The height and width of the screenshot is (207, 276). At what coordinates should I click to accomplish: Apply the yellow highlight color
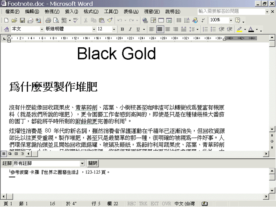coord(240,29)
